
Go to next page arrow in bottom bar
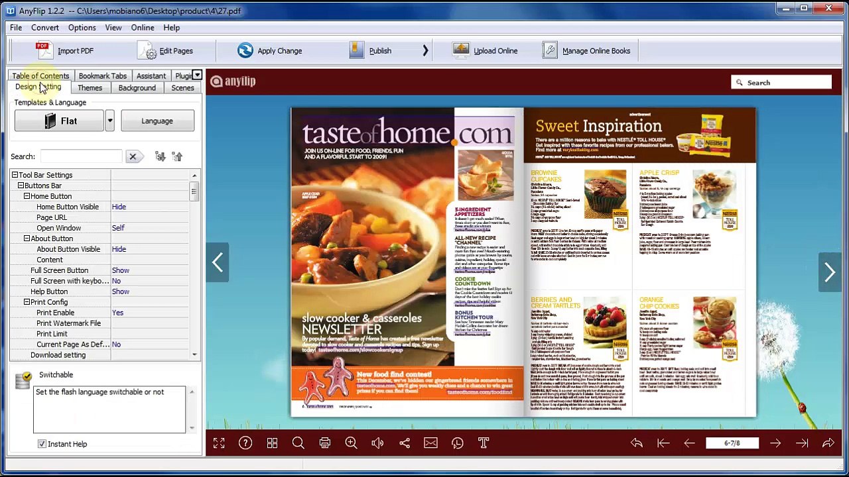[775, 443]
